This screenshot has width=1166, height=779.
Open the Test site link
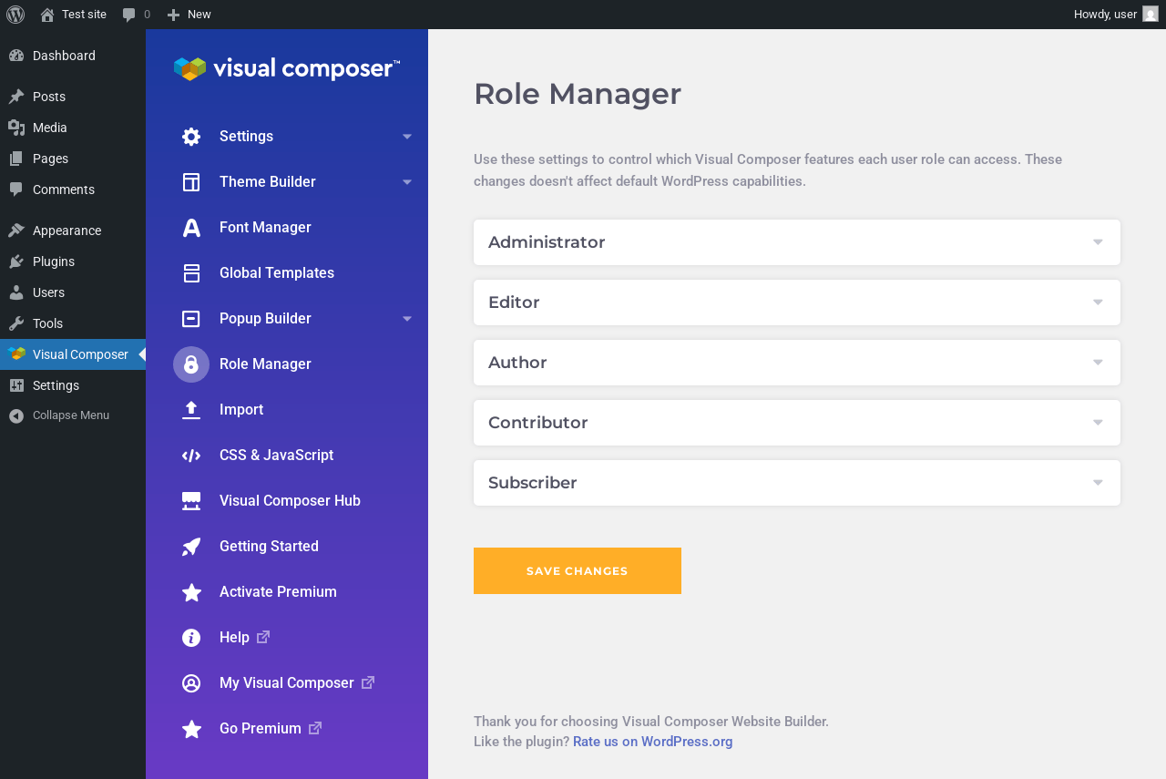tap(74, 15)
